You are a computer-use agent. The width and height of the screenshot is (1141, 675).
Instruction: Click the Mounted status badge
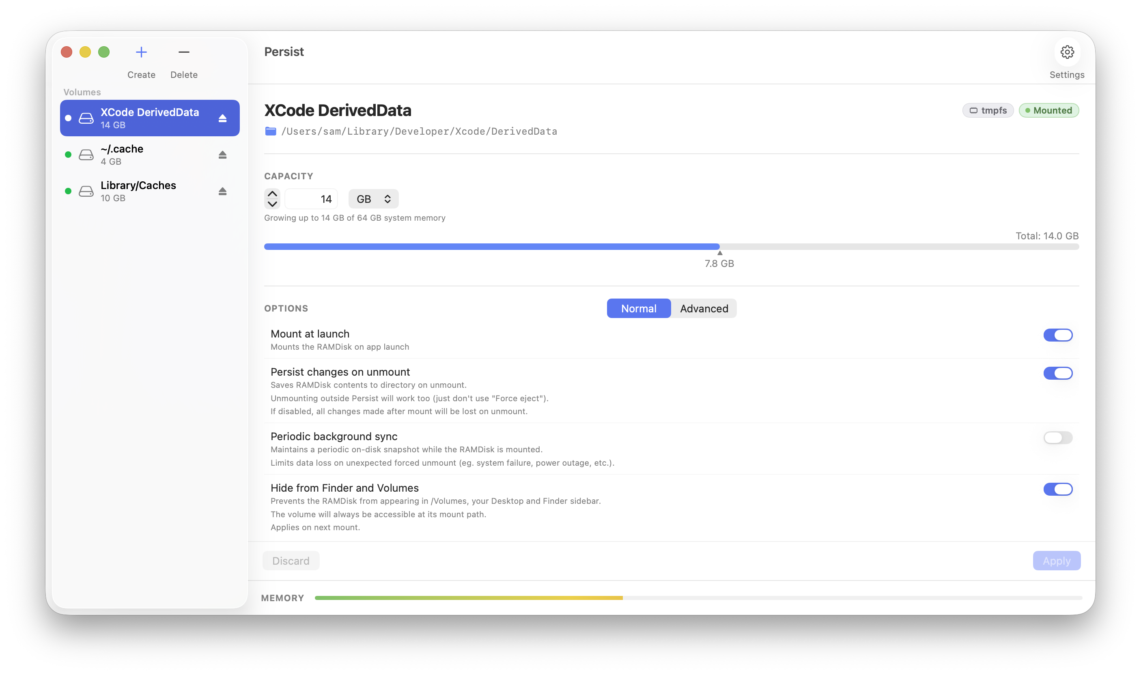[1048, 110]
